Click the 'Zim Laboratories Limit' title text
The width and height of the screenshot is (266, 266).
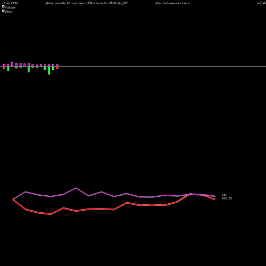[172, 3]
